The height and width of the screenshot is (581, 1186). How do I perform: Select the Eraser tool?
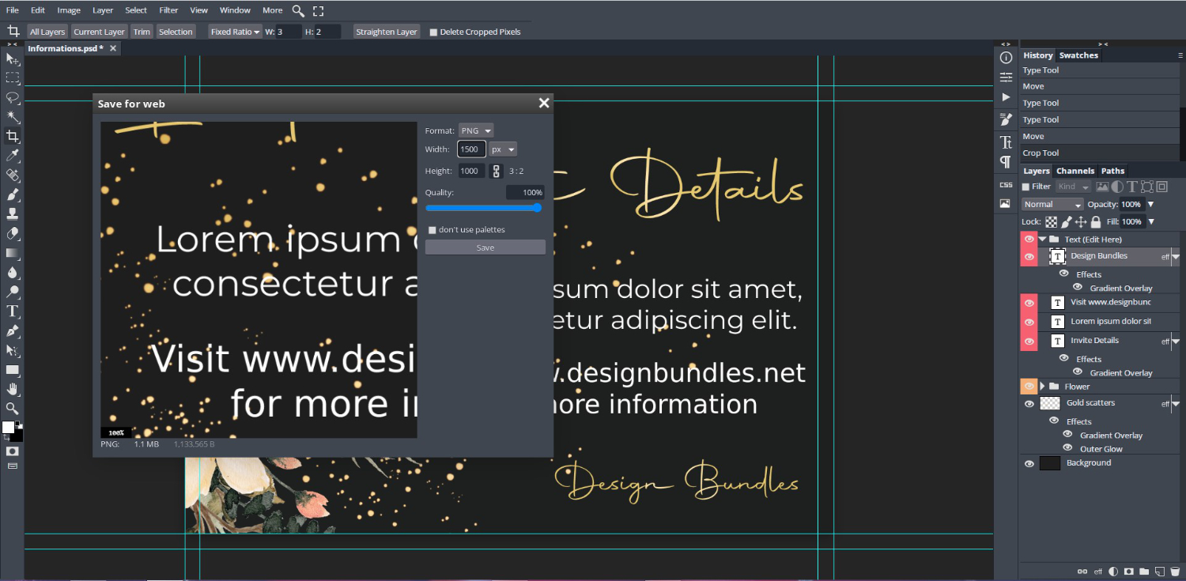coord(13,234)
